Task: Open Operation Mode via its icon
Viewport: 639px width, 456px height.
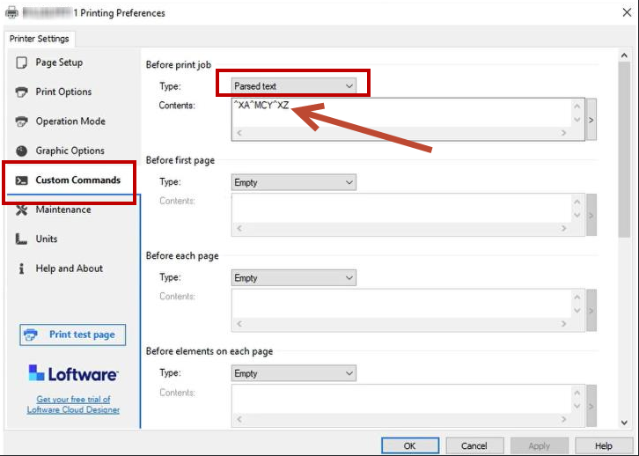Action: (22, 121)
